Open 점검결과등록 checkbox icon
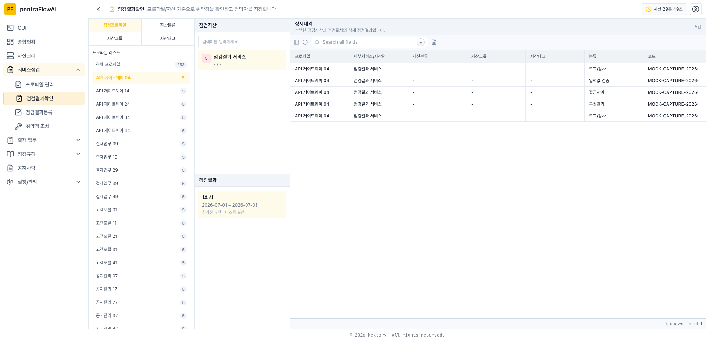 (18, 112)
